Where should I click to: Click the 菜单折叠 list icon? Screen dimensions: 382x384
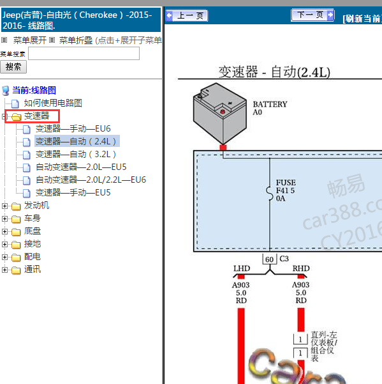point(52,40)
